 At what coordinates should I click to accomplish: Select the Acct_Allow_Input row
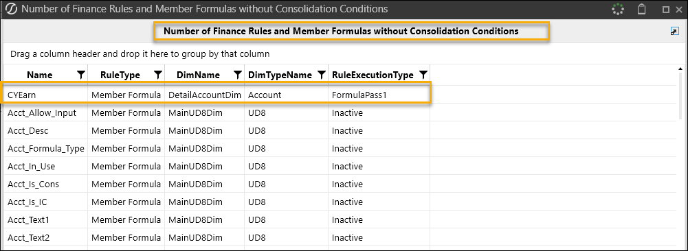click(x=217, y=113)
